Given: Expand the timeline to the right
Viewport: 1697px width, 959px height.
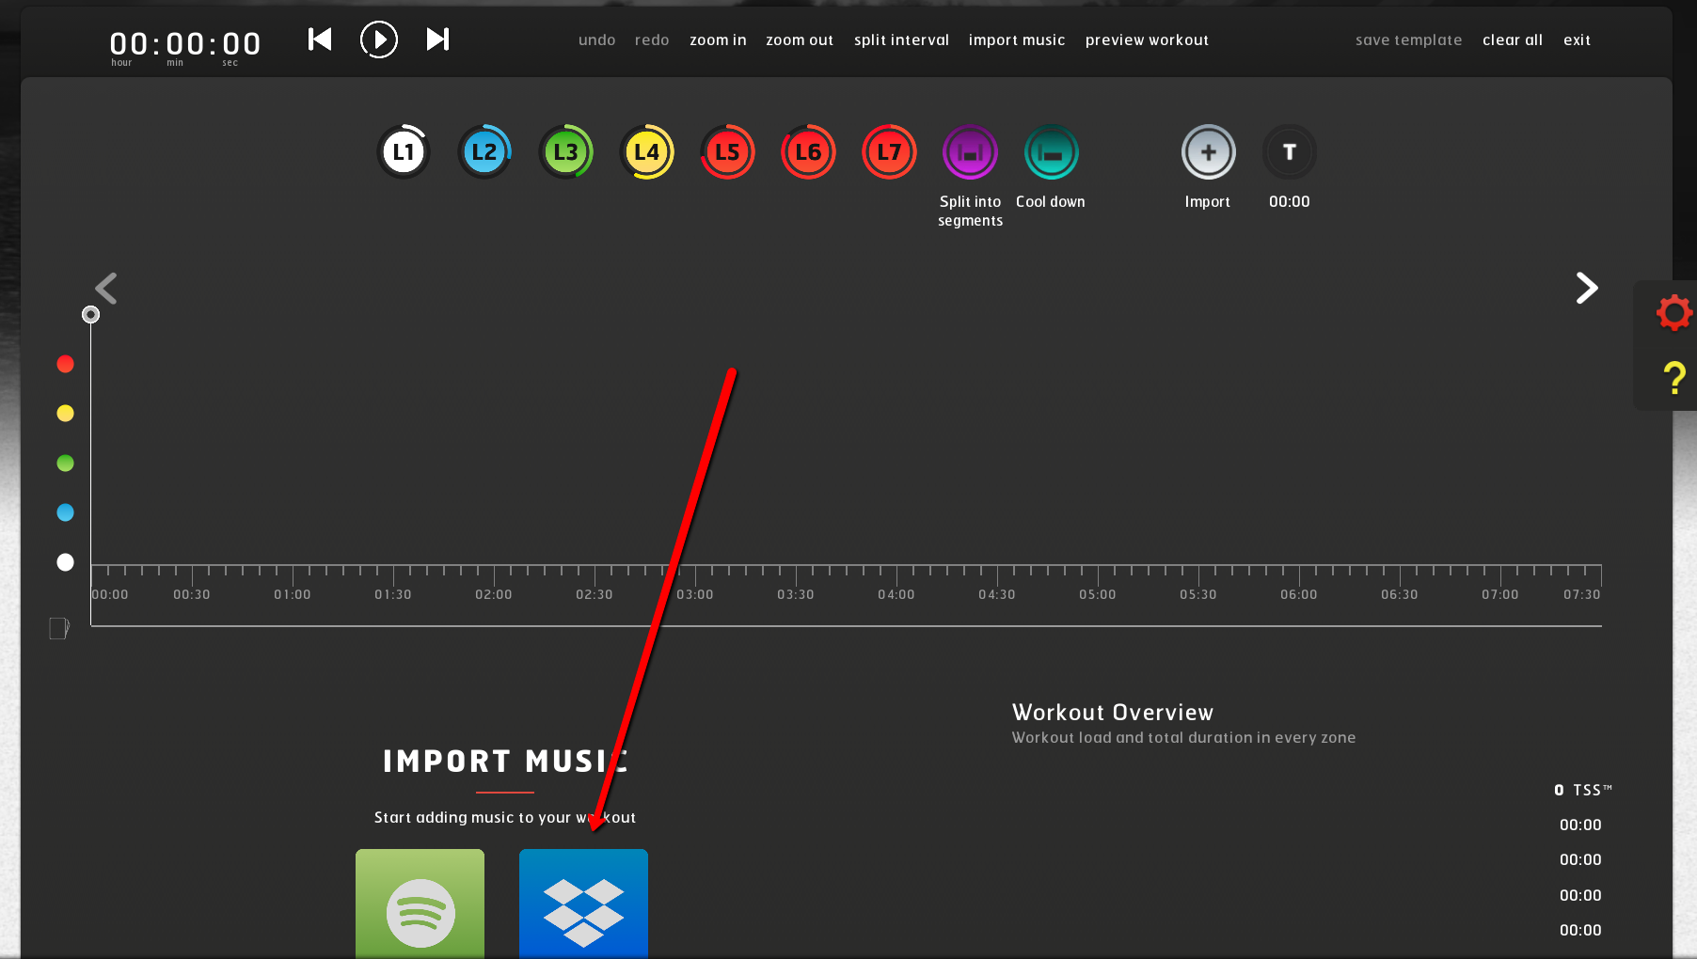Looking at the screenshot, I should (x=1587, y=288).
